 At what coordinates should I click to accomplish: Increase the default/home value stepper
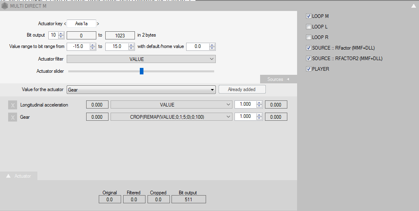click(212, 45)
